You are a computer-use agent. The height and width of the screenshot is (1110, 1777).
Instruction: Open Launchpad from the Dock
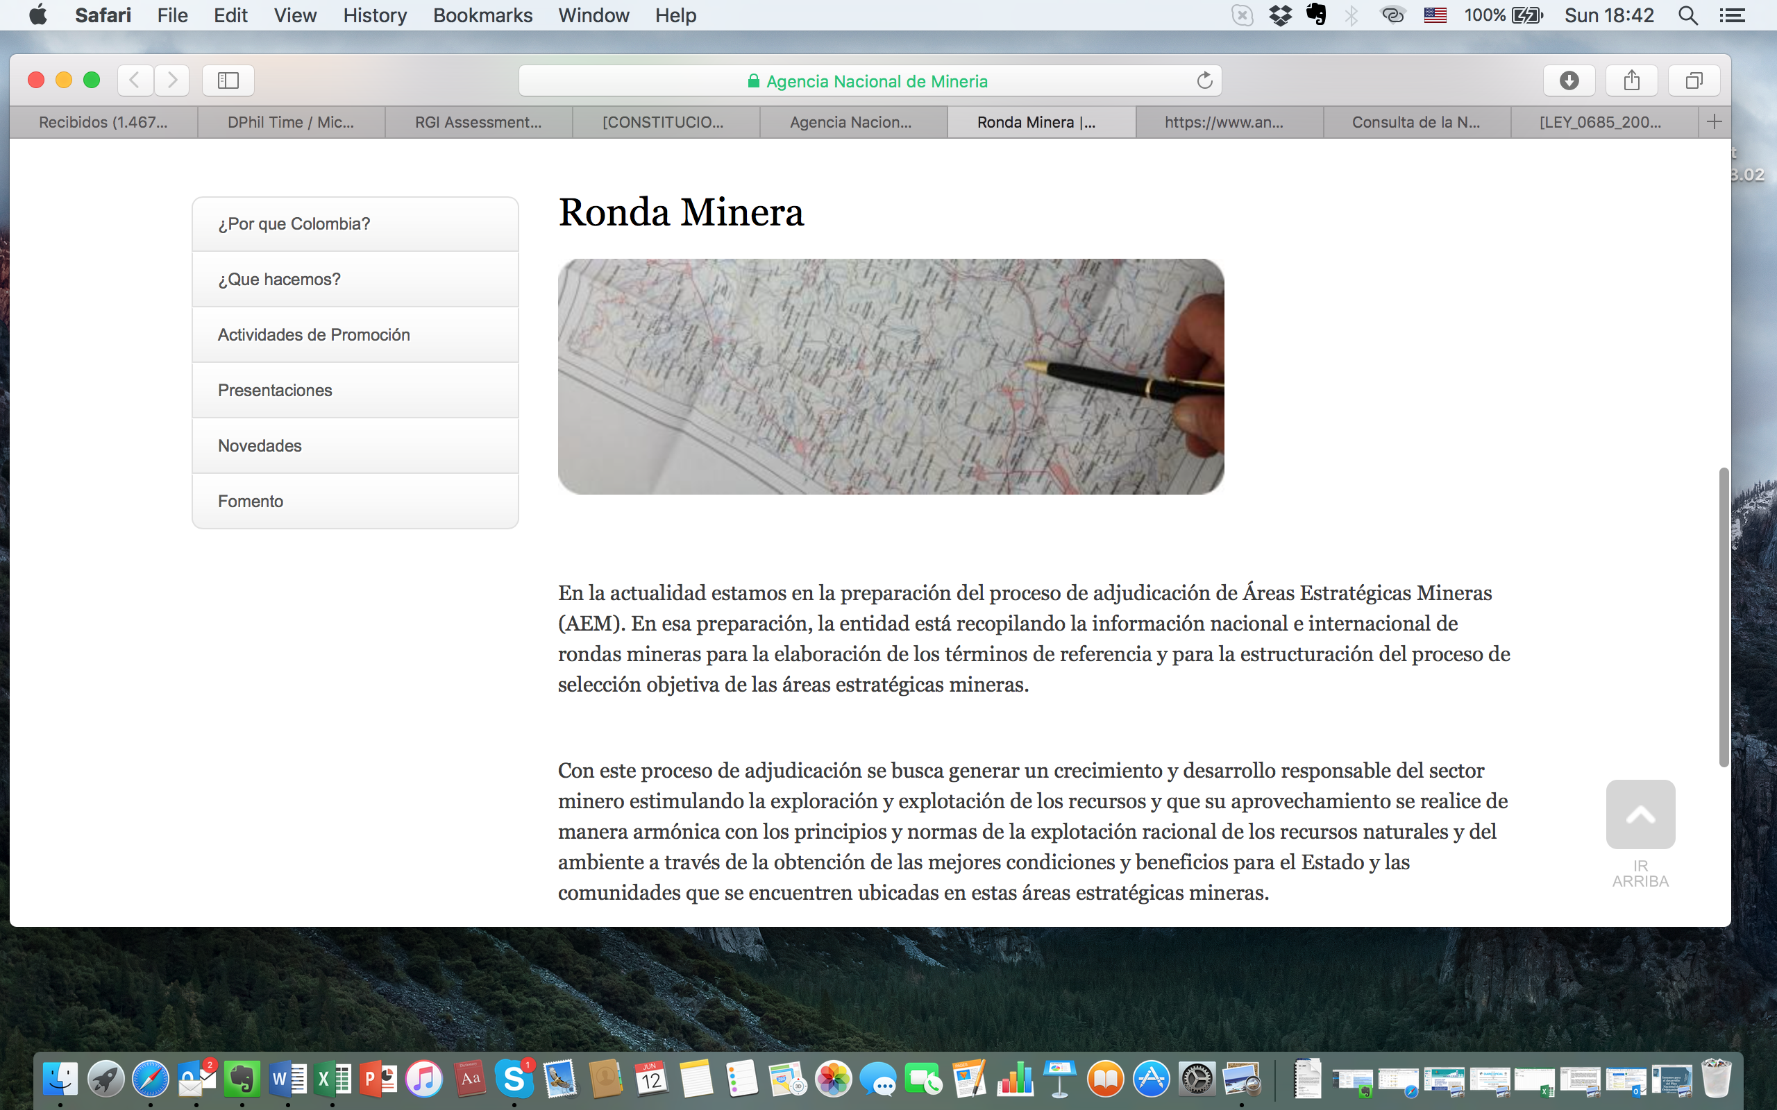(x=106, y=1079)
